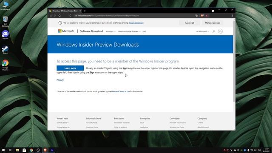Open the Brave Shields lion icon
The image size is (272, 153).
click(202, 16)
